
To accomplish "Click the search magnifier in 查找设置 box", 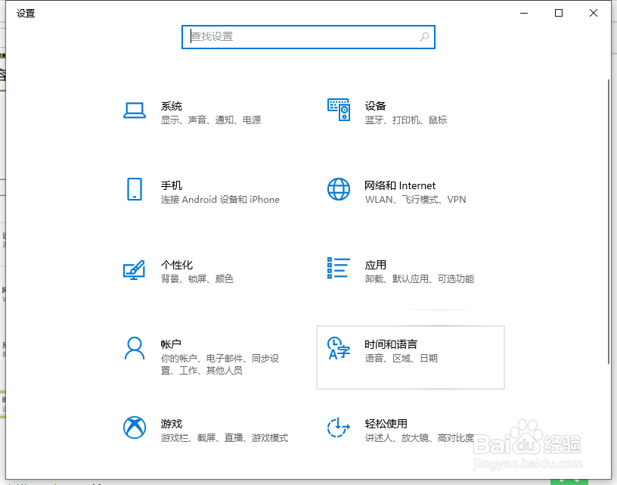I will (423, 36).
